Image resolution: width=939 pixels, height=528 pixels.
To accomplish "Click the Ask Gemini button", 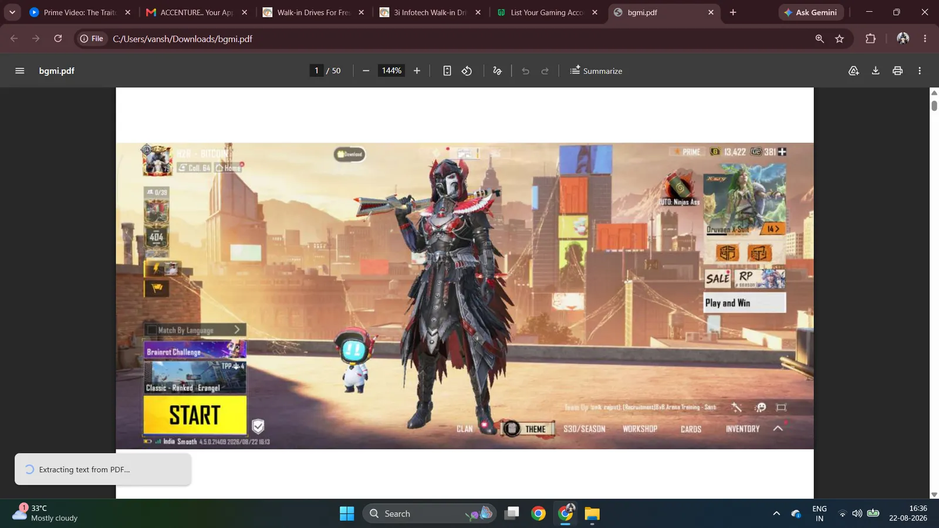I will (x=811, y=12).
